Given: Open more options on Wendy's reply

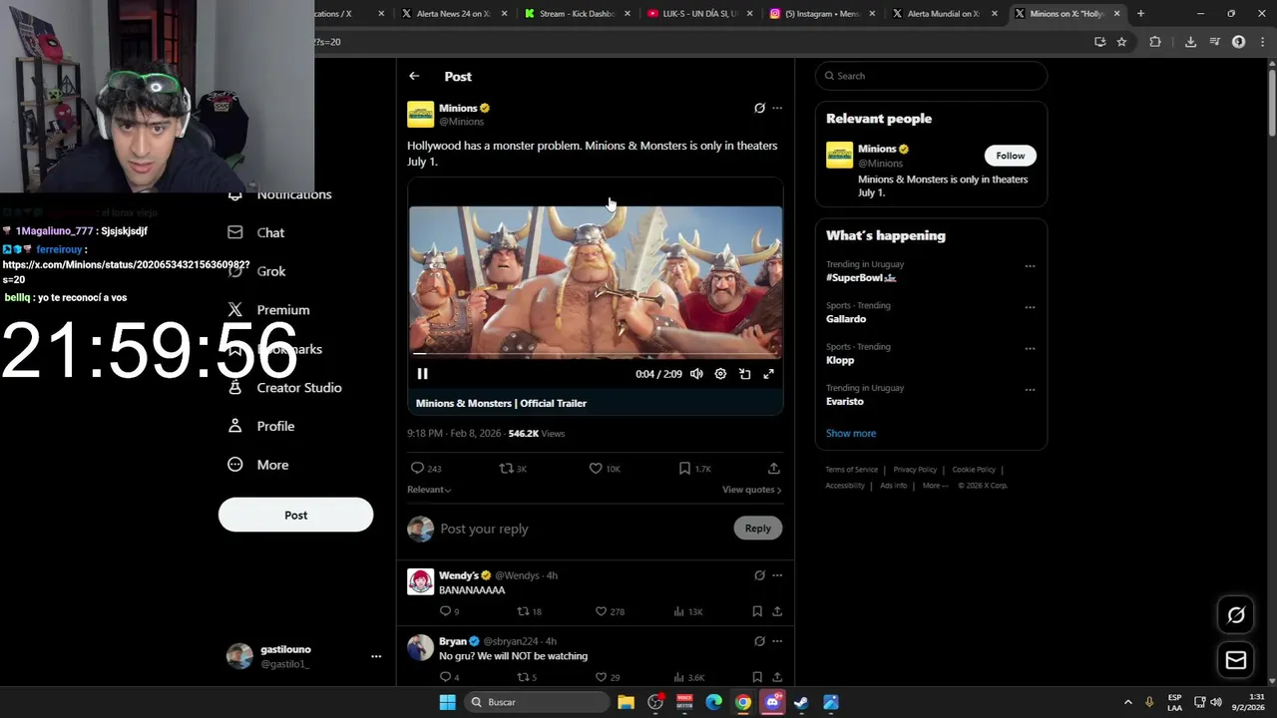Looking at the screenshot, I should point(777,575).
